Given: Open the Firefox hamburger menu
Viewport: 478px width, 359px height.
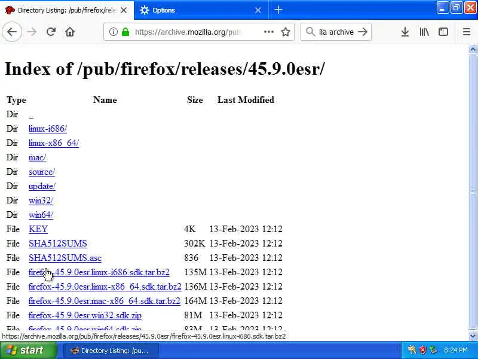Looking at the screenshot, I should coord(467,32).
